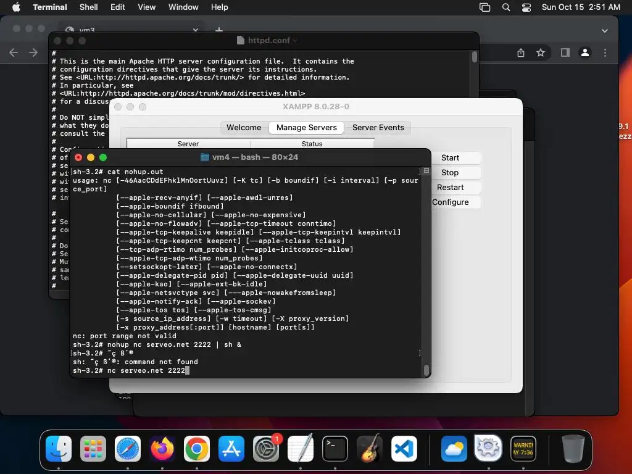This screenshot has width=632, height=474.
Task: Open Finder from the Dock
Action: click(59, 449)
